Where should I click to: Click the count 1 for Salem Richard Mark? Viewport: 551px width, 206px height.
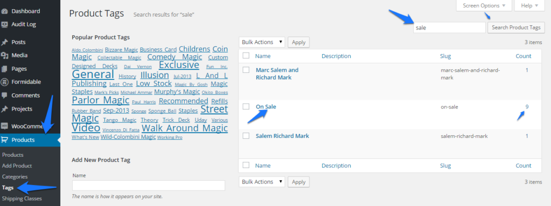click(x=527, y=136)
